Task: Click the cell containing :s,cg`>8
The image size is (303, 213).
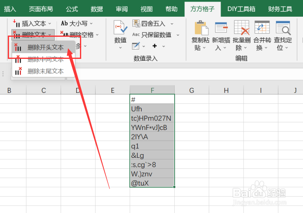Action: pyautogui.click(x=152, y=164)
